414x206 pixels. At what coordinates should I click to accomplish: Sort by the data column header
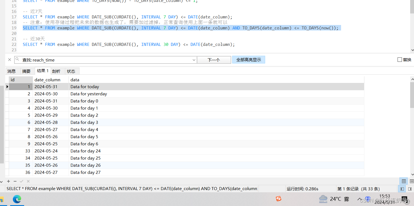coord(216,80)
